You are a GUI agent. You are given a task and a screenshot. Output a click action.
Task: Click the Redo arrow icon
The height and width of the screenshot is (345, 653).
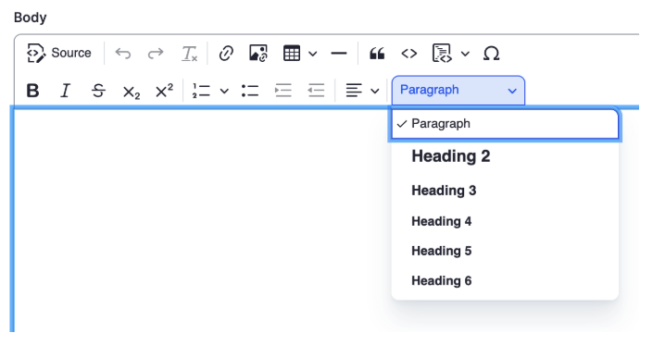tap(156, 54)
